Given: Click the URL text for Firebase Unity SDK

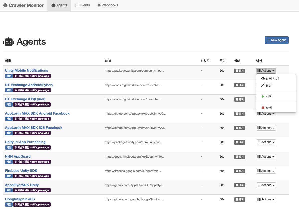Looking at the screenshot, I should [133, 171].
